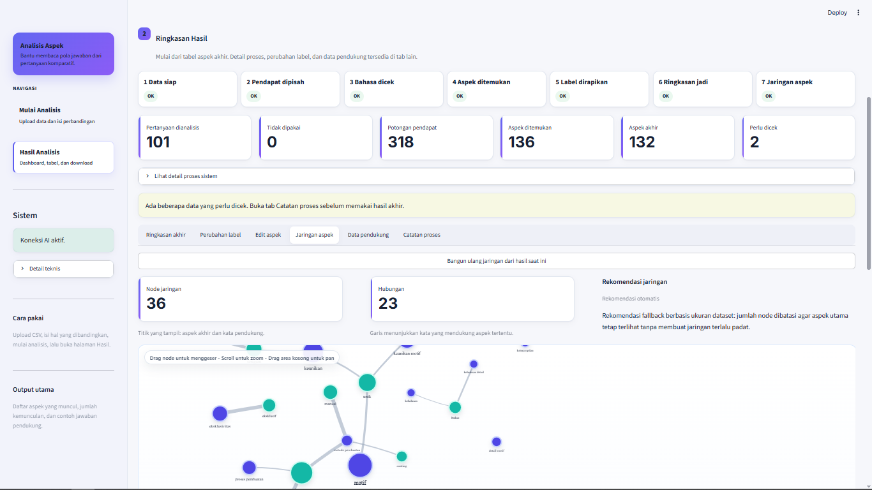Click the 4 Aspek ditemukan step card

click(x=496, y=89)
